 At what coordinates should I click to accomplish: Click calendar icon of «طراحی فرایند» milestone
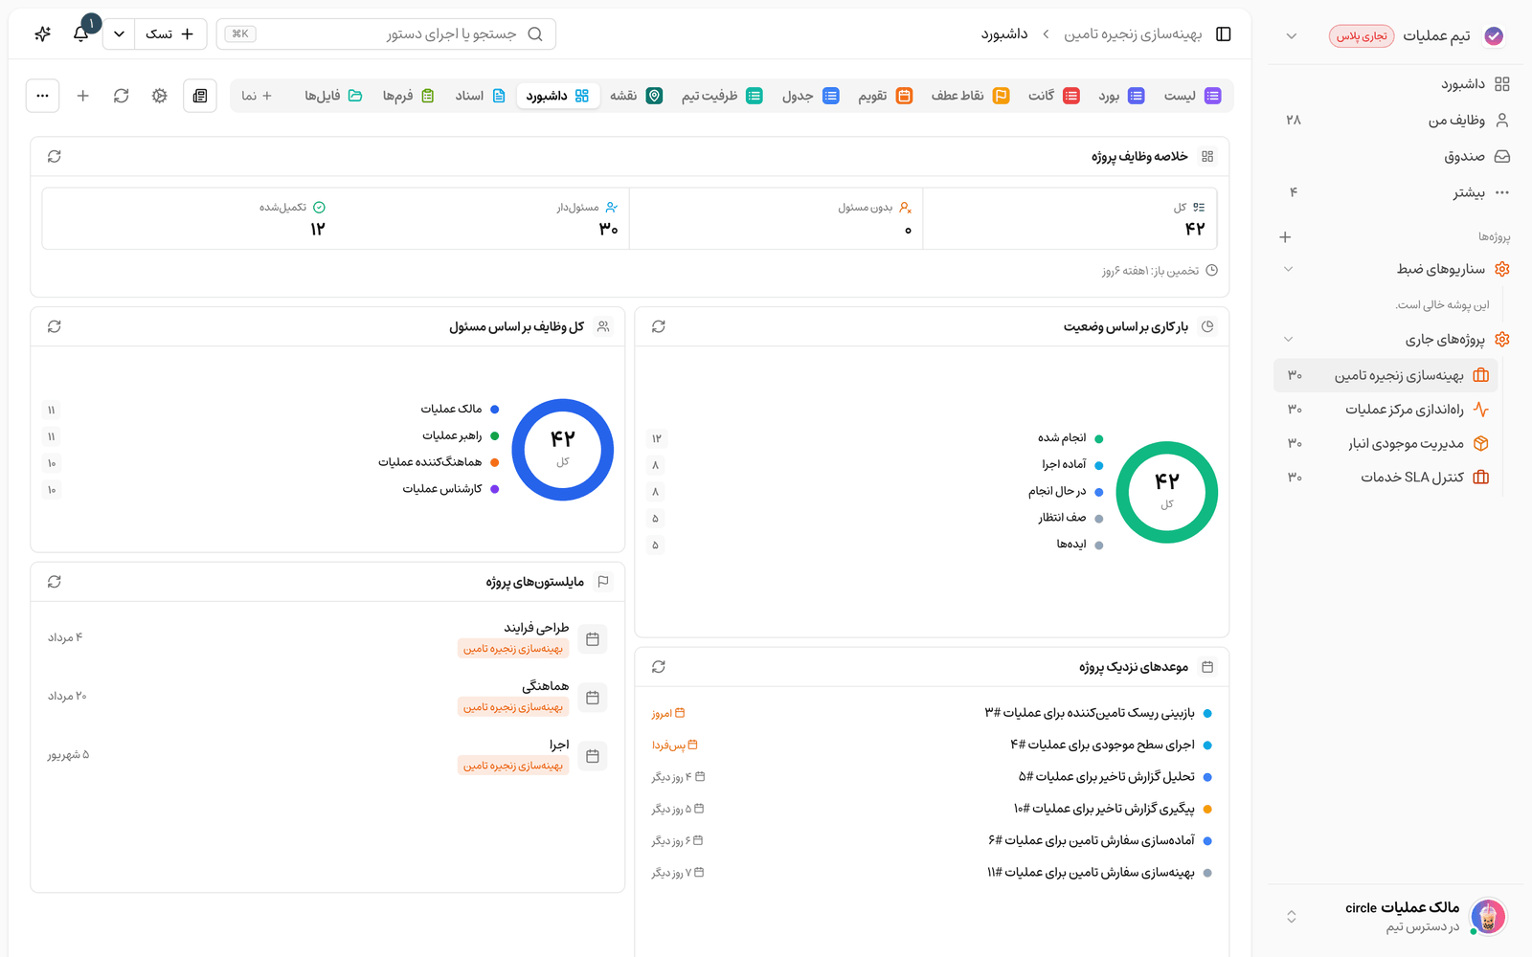pyautogui.click(x=593, y=639)
